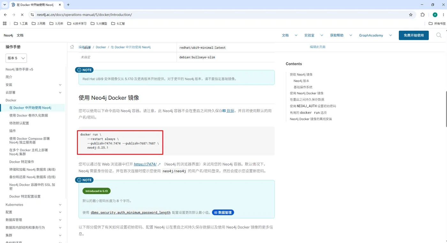
Task: Open a new browser tab
Action: (68, 5)
